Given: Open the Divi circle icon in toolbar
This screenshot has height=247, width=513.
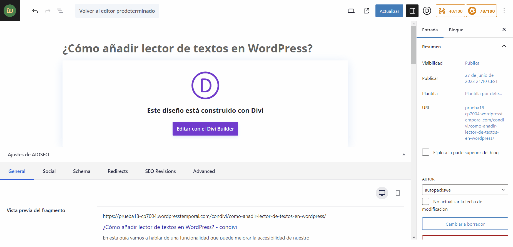Looking at the screenshot, I should coord(427,11).
